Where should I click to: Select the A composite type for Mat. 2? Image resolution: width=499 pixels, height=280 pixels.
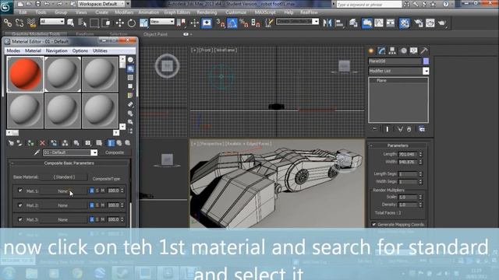coord(92,205)
